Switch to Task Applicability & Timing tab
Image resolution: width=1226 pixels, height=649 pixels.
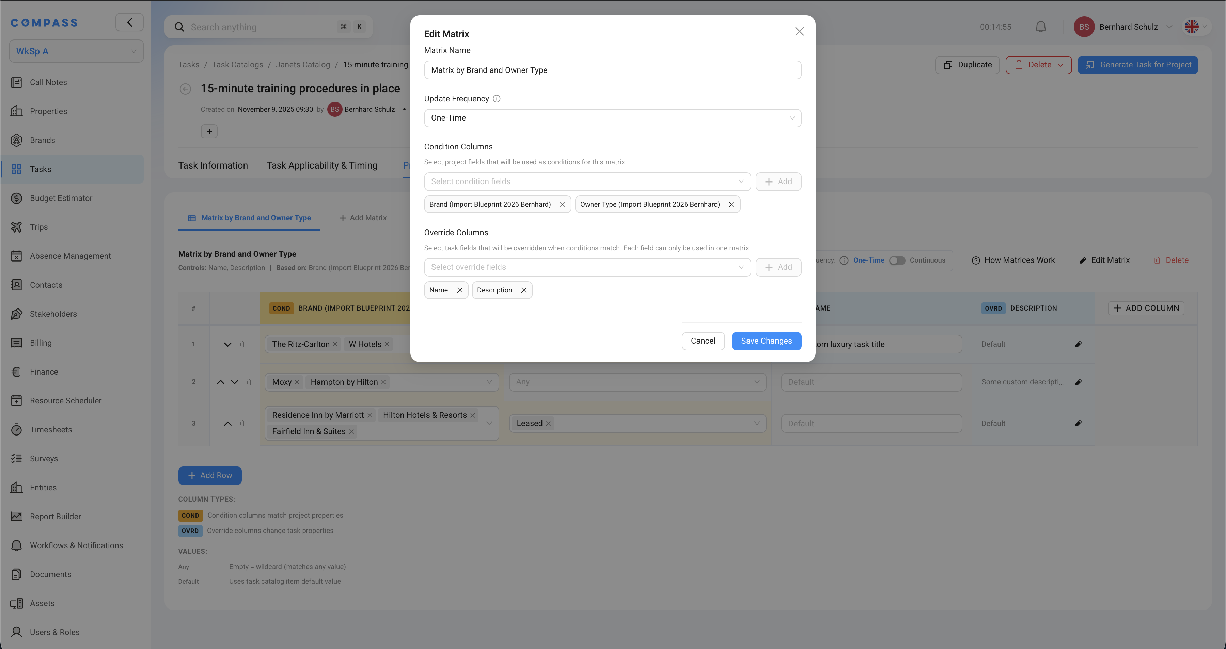(x=322, y=165)
